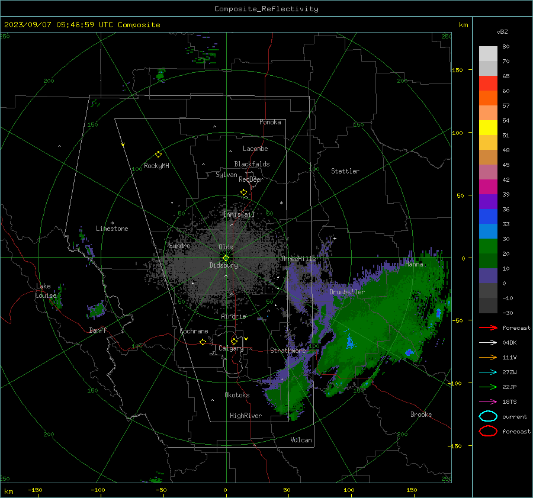Click the yellow diamond marker near RockyMH

[158, 155]
